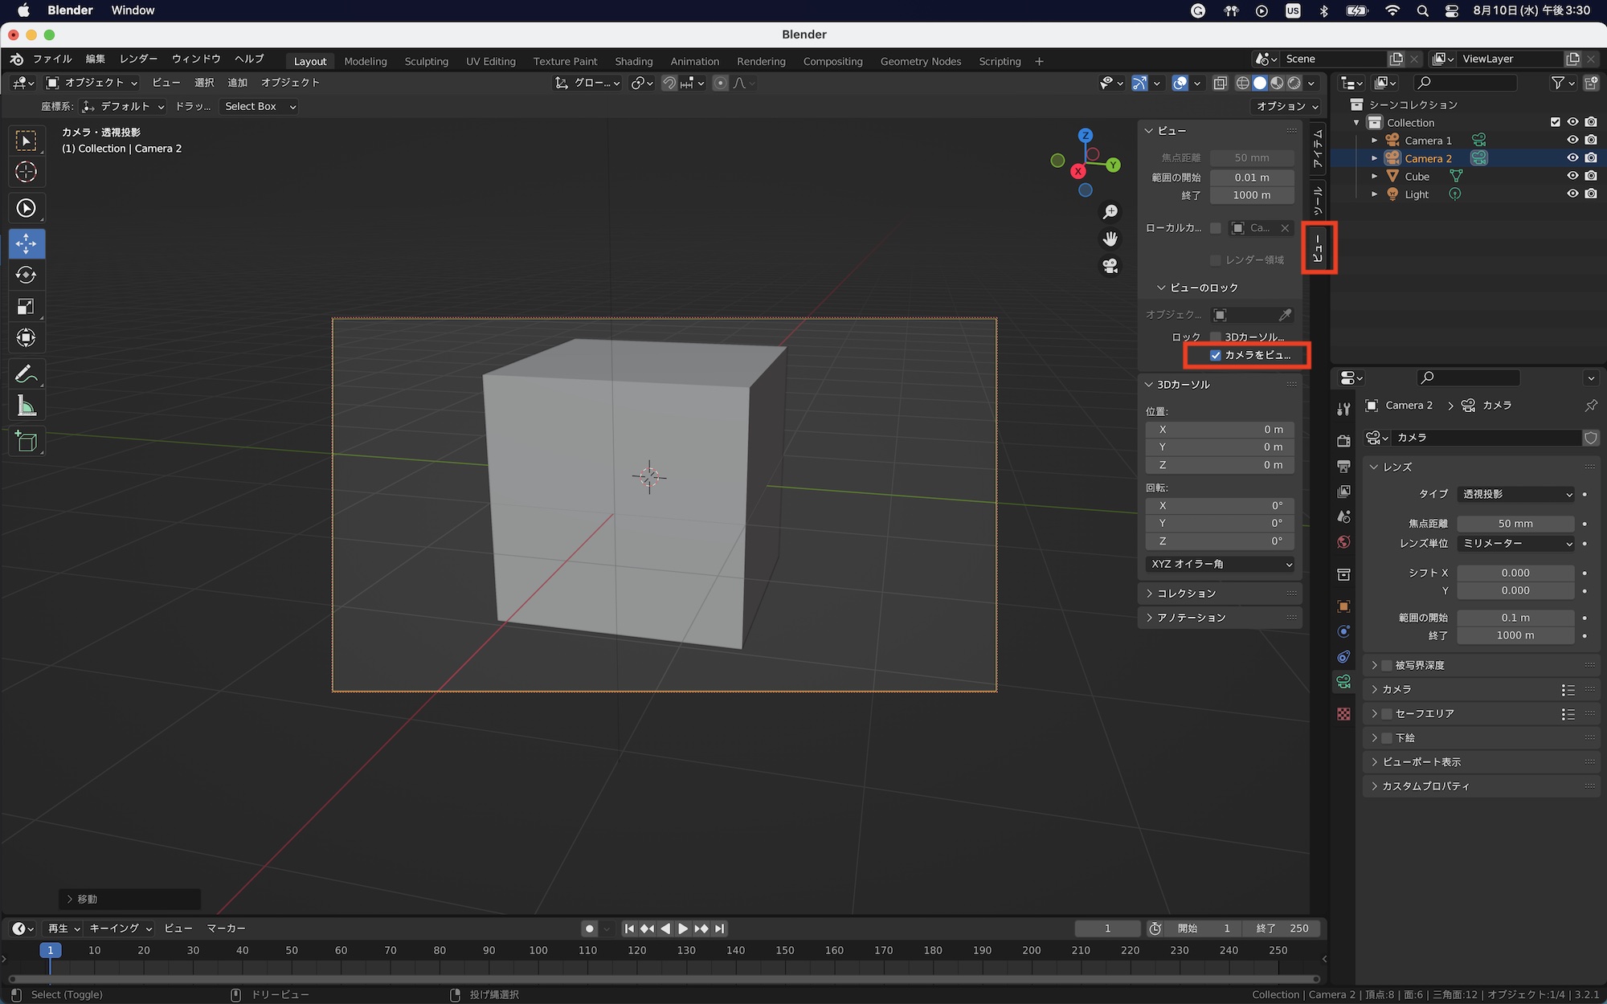
Task: Click the Add Cube tool icon
Action: click(26, 442)
